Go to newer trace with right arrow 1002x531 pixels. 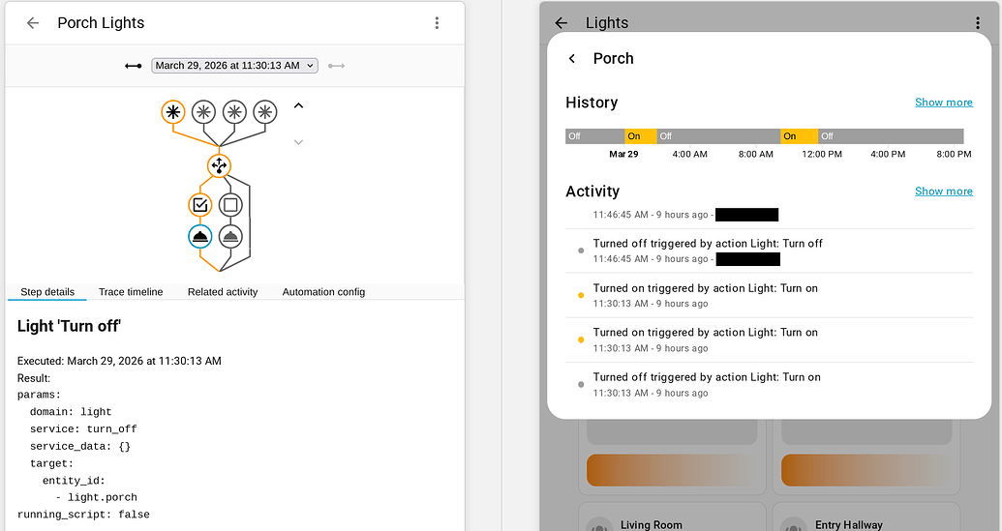point(337,66)
